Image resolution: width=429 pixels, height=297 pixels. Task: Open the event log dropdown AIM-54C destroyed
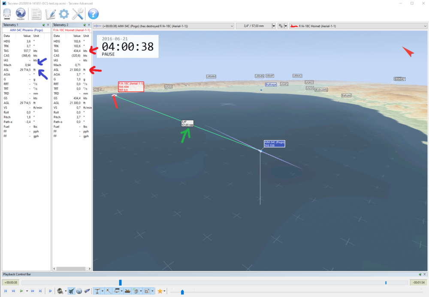coord(163,26)
